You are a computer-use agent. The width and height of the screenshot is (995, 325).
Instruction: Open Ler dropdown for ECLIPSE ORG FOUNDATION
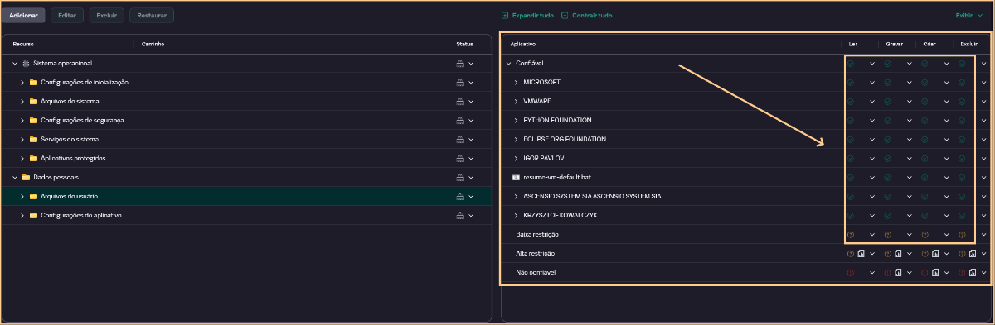872,140
